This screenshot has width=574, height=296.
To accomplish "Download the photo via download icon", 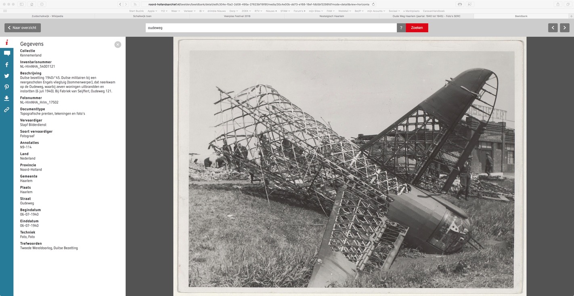I will [7, 98].
